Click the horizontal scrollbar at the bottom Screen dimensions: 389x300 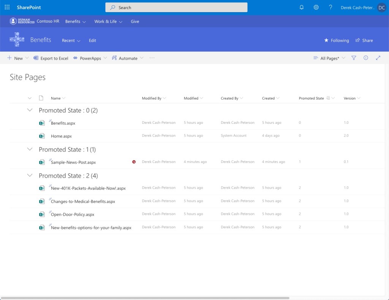point(144,298)
